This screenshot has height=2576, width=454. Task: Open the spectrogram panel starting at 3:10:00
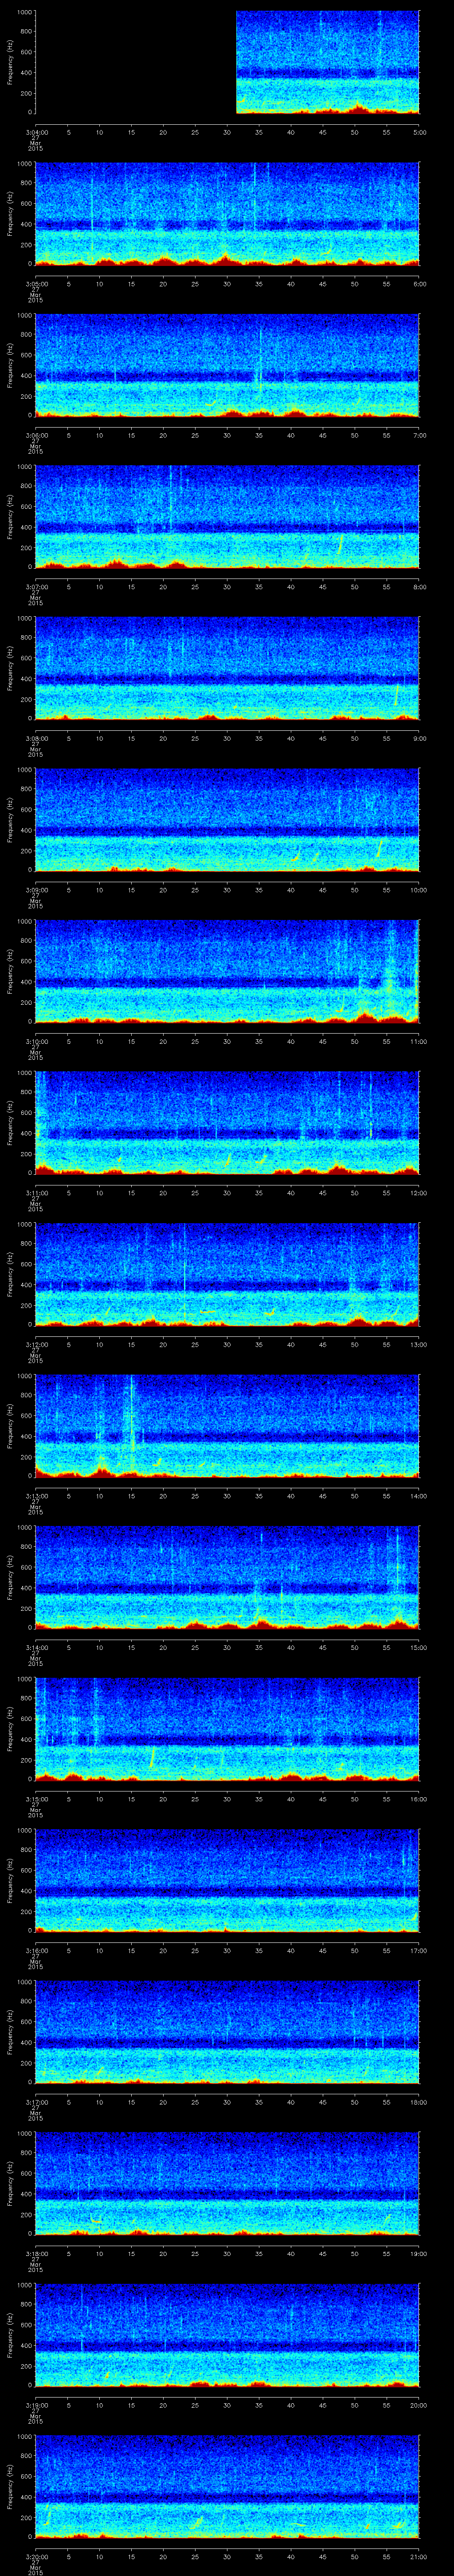pos(227,971)
